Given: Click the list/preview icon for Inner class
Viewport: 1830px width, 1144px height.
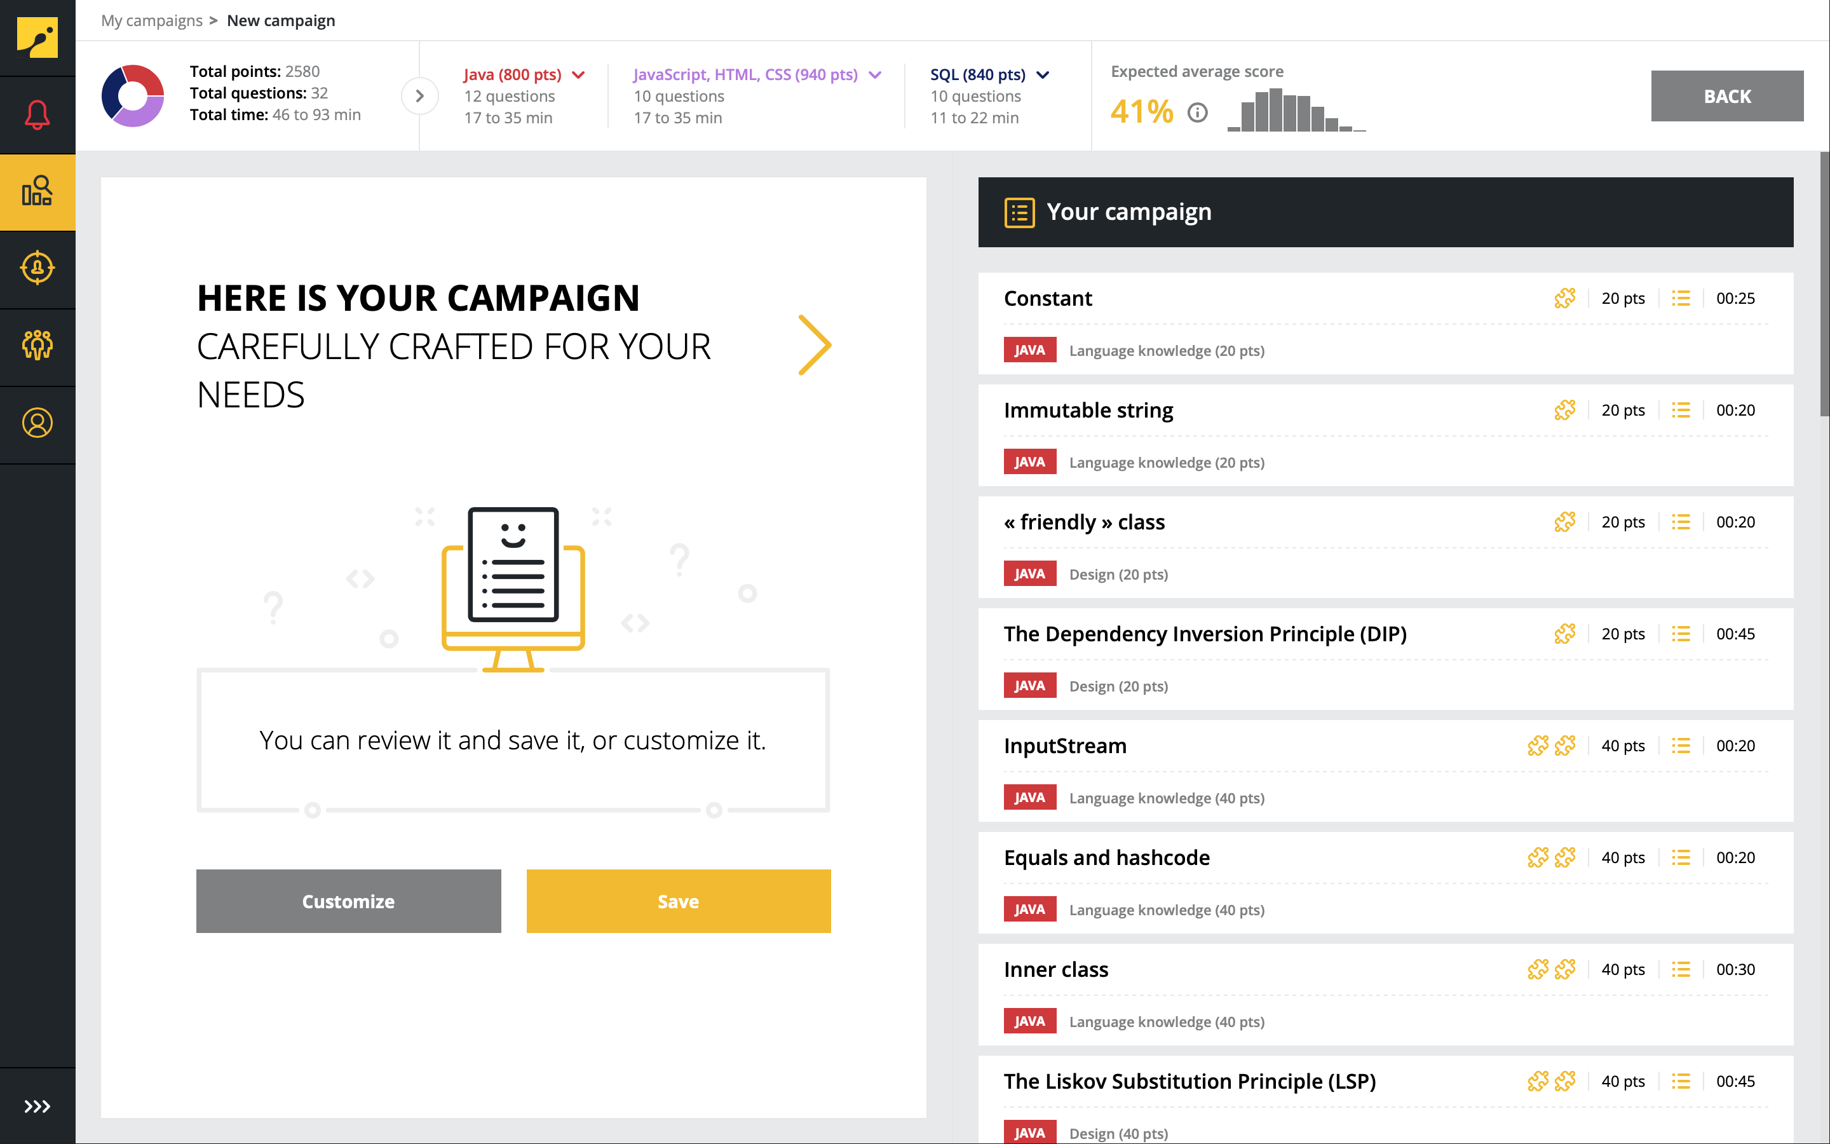Looking at the screenshot, I should tap(1681, 969).
